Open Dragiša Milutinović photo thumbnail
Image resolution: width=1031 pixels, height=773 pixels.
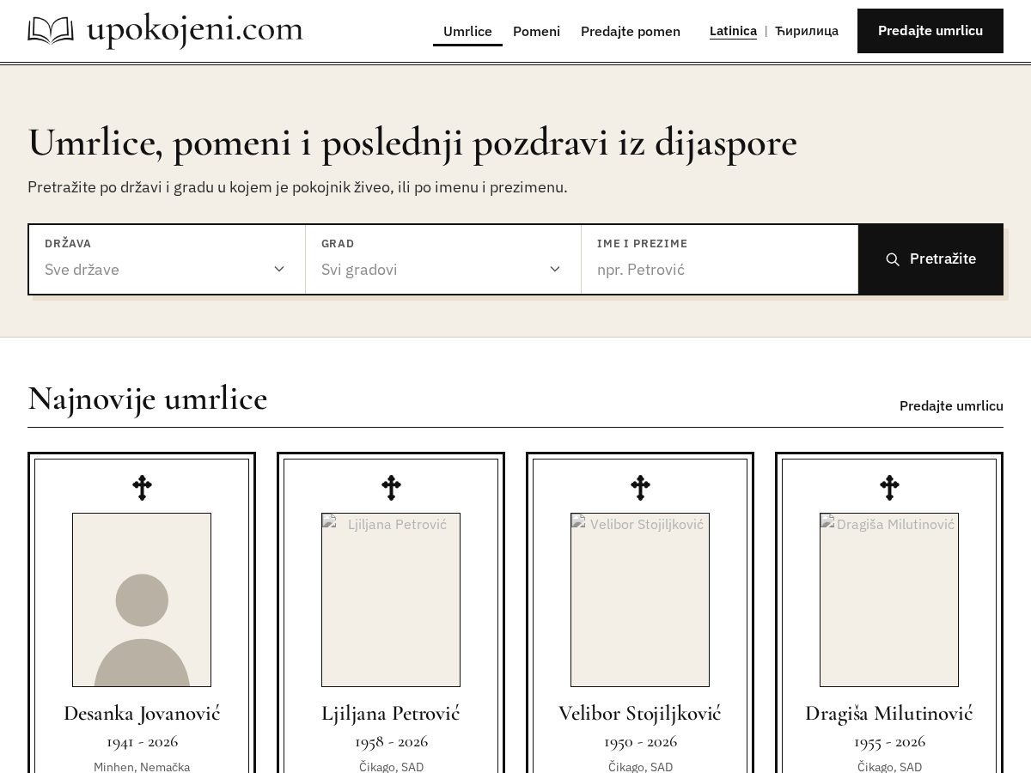[x=889, y=600]
